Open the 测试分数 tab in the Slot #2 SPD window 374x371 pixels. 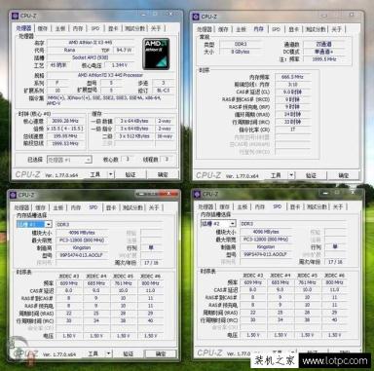pos(317,206)
